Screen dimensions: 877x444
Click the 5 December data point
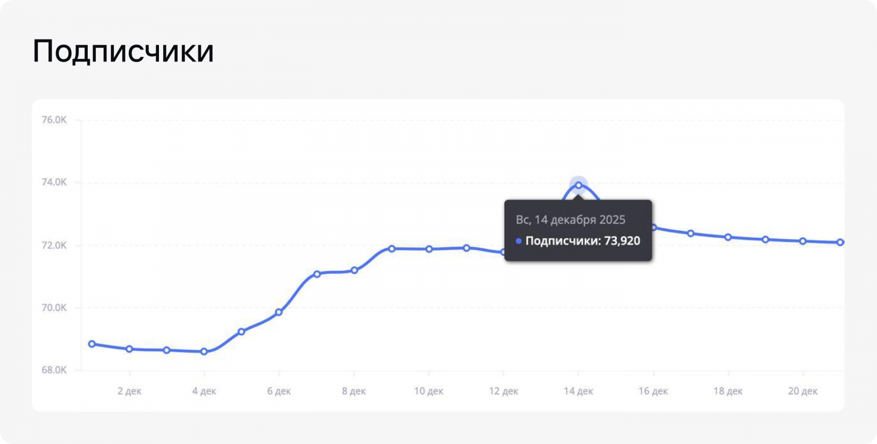pos(241,332)
